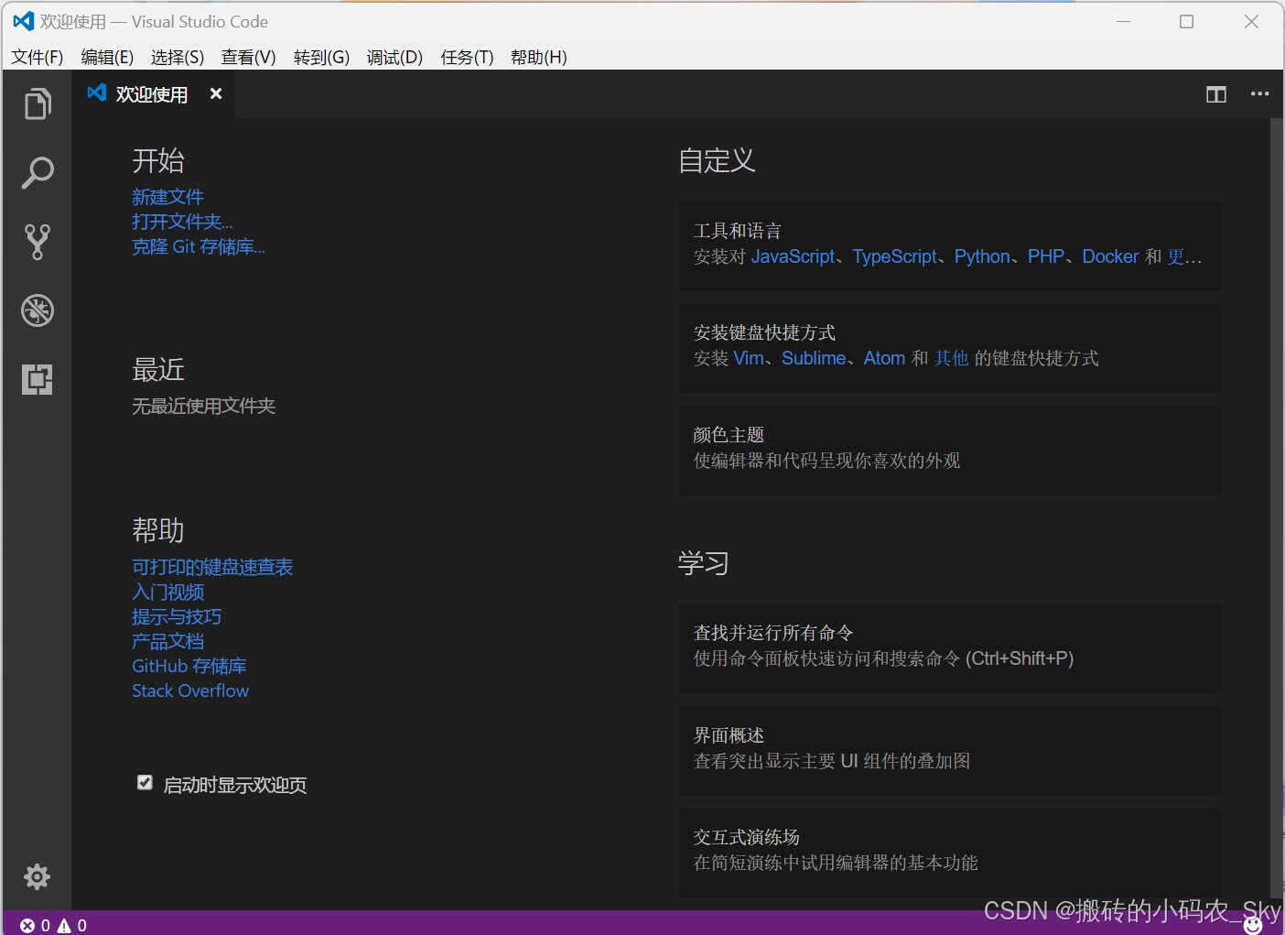Close the 欢迎使用 tab

pyautogui.click(x=216, y=93)
